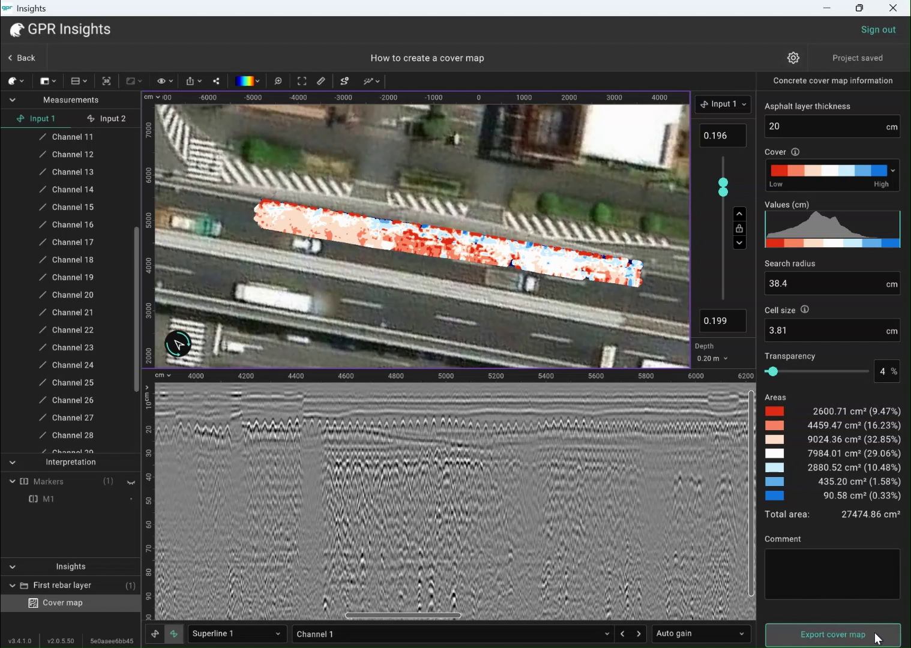Toggle the depth slider lock icon
The height and width of the screenshot is (648, 911).
[739, 229]
